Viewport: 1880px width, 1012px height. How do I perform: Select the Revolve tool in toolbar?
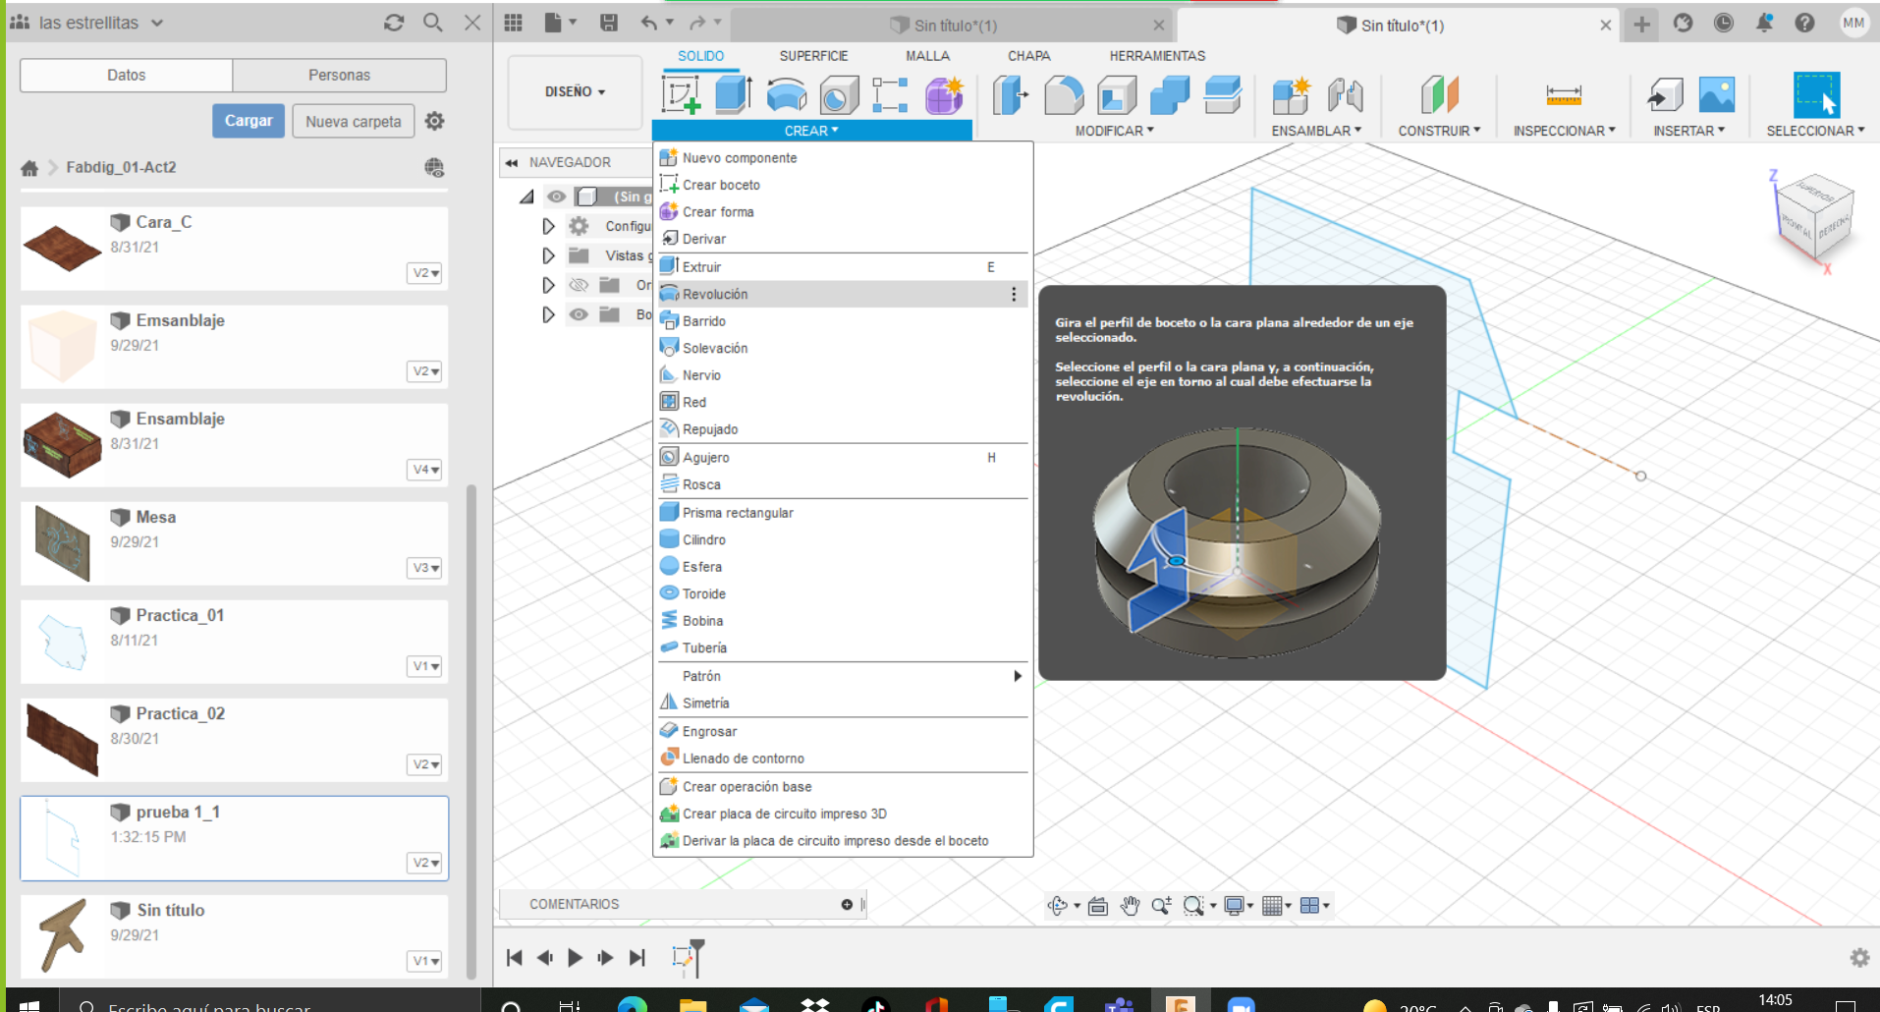click(x=787, y=95)
